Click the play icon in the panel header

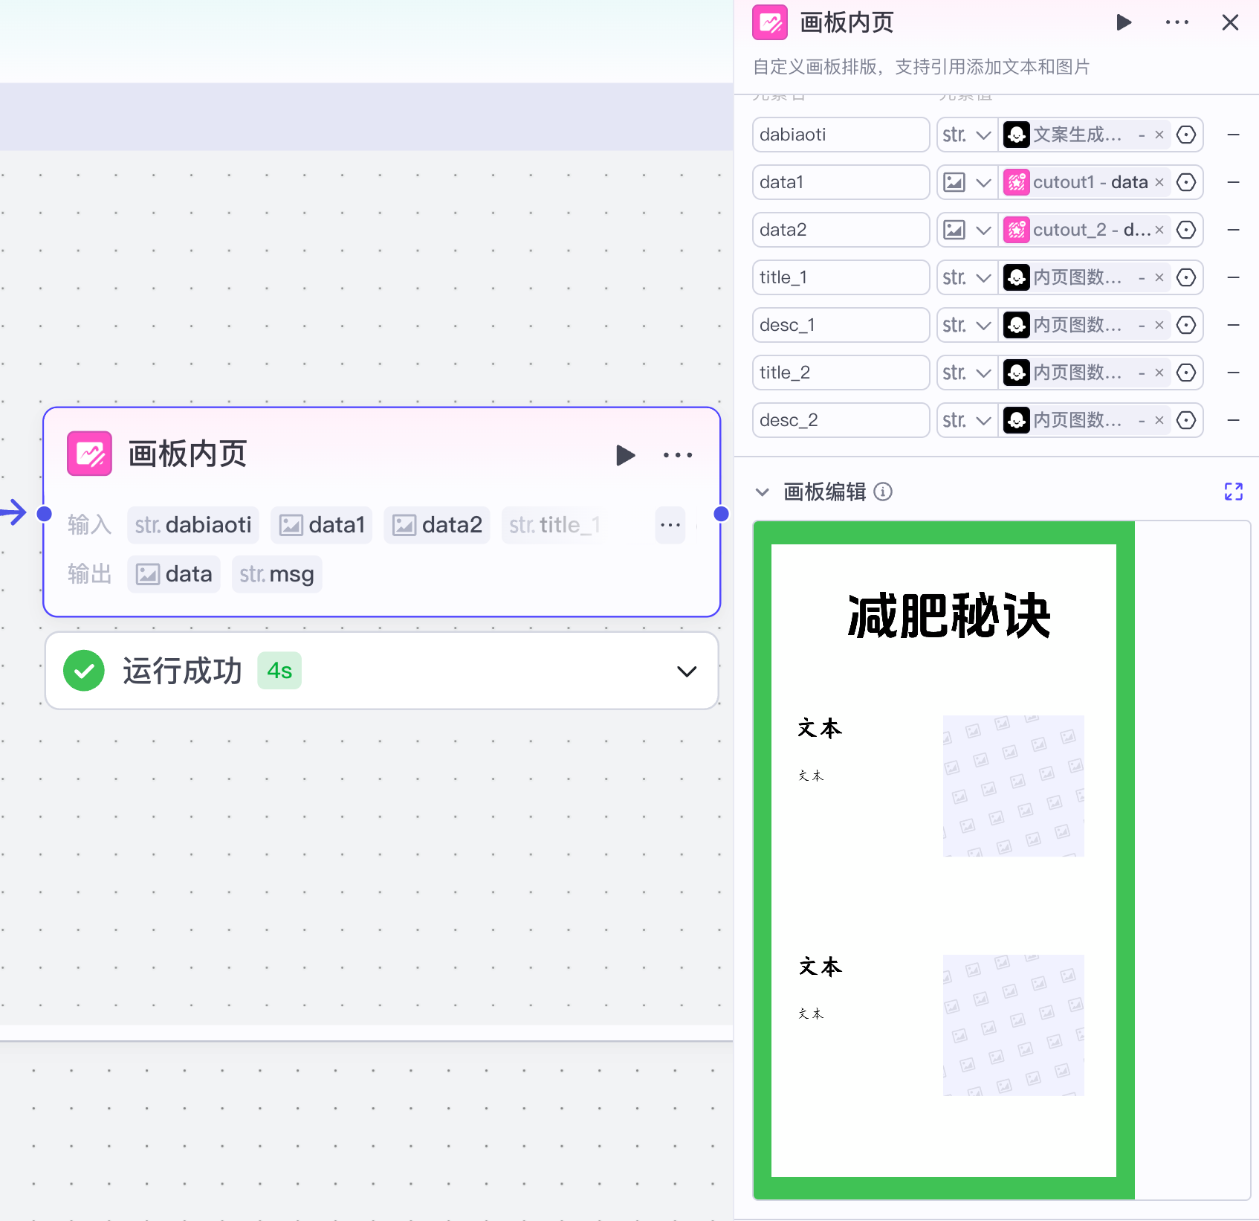1124,22
